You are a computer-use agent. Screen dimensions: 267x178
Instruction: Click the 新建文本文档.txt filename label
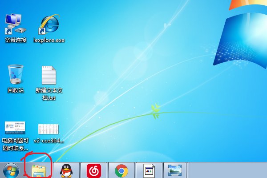click(49, 94)
